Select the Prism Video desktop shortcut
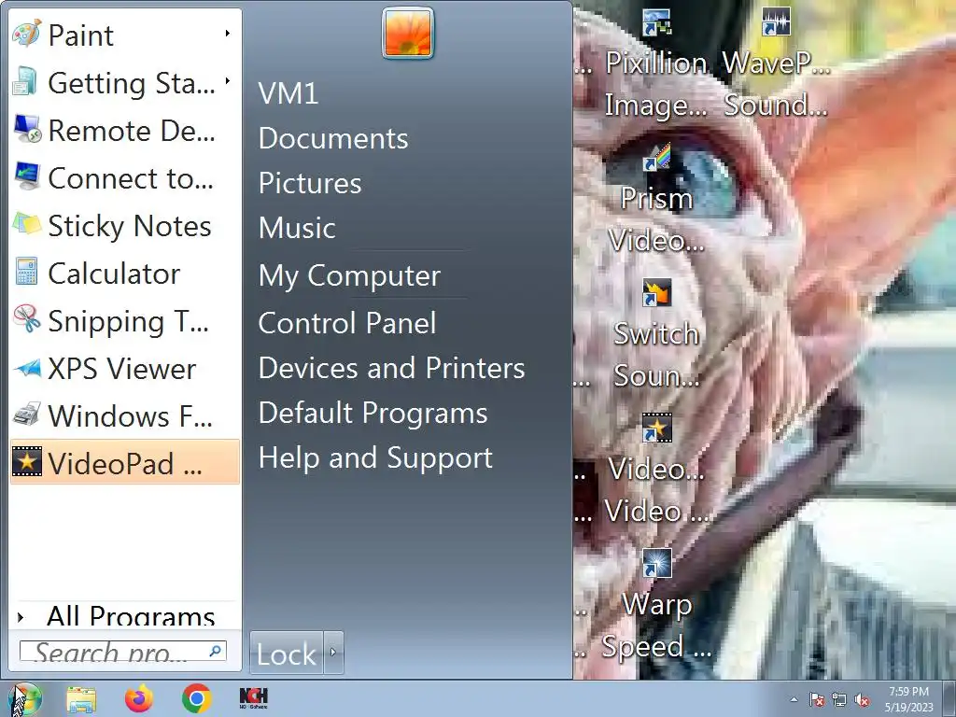 pyautogui.click(x=656, y=200)
